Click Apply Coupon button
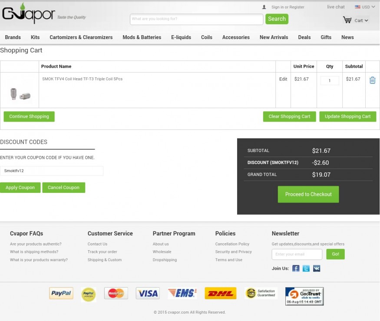 (20, 188)
